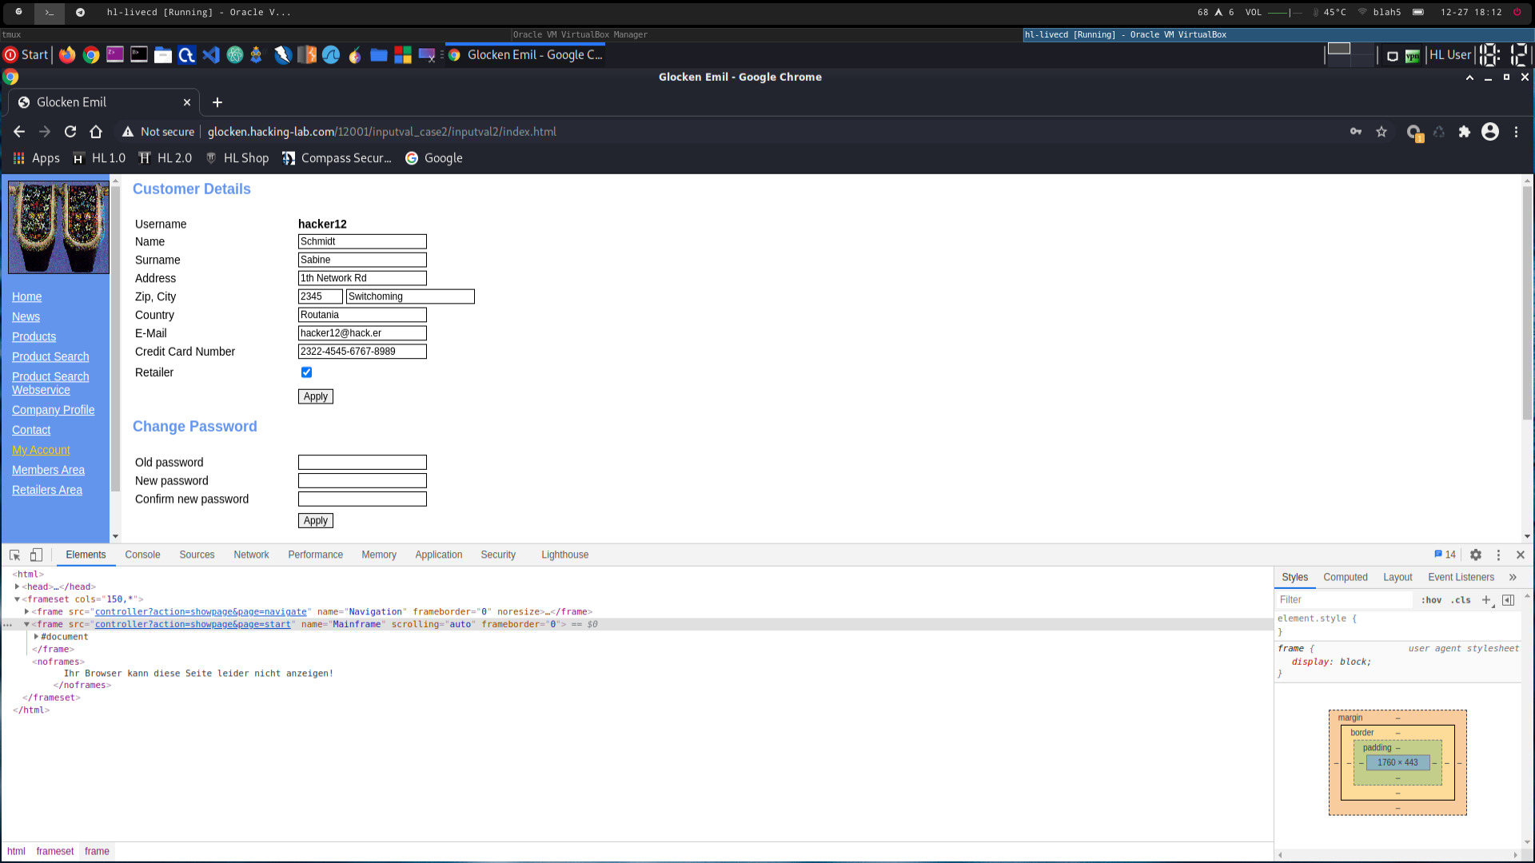This screenshot has height=863, width=1535.
Task: Launch Firefox from the taskbar
Action: click(67, 54)
